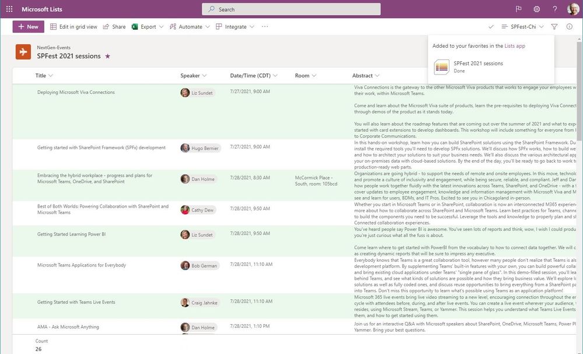Open the Title column header menu
The width and height of the screenshot is (583, 354).
click(x=44, y=75)
